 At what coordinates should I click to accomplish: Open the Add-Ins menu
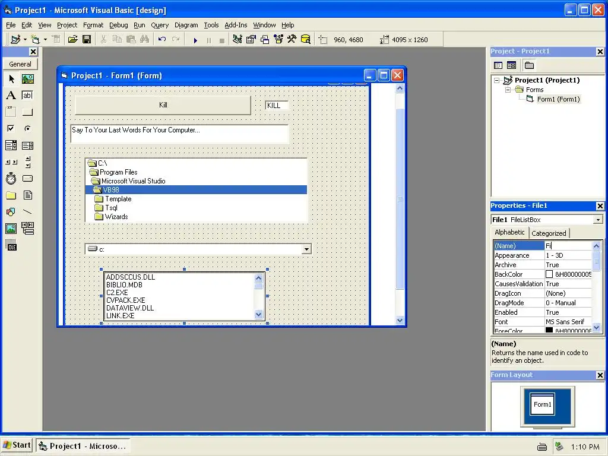click(236, 25)
